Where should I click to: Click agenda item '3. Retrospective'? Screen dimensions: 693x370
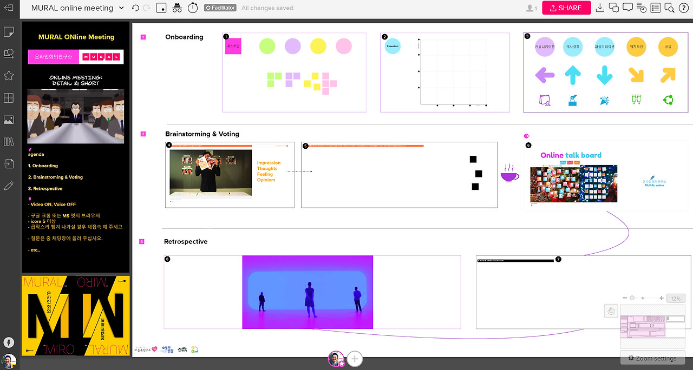tap(45, 189)
